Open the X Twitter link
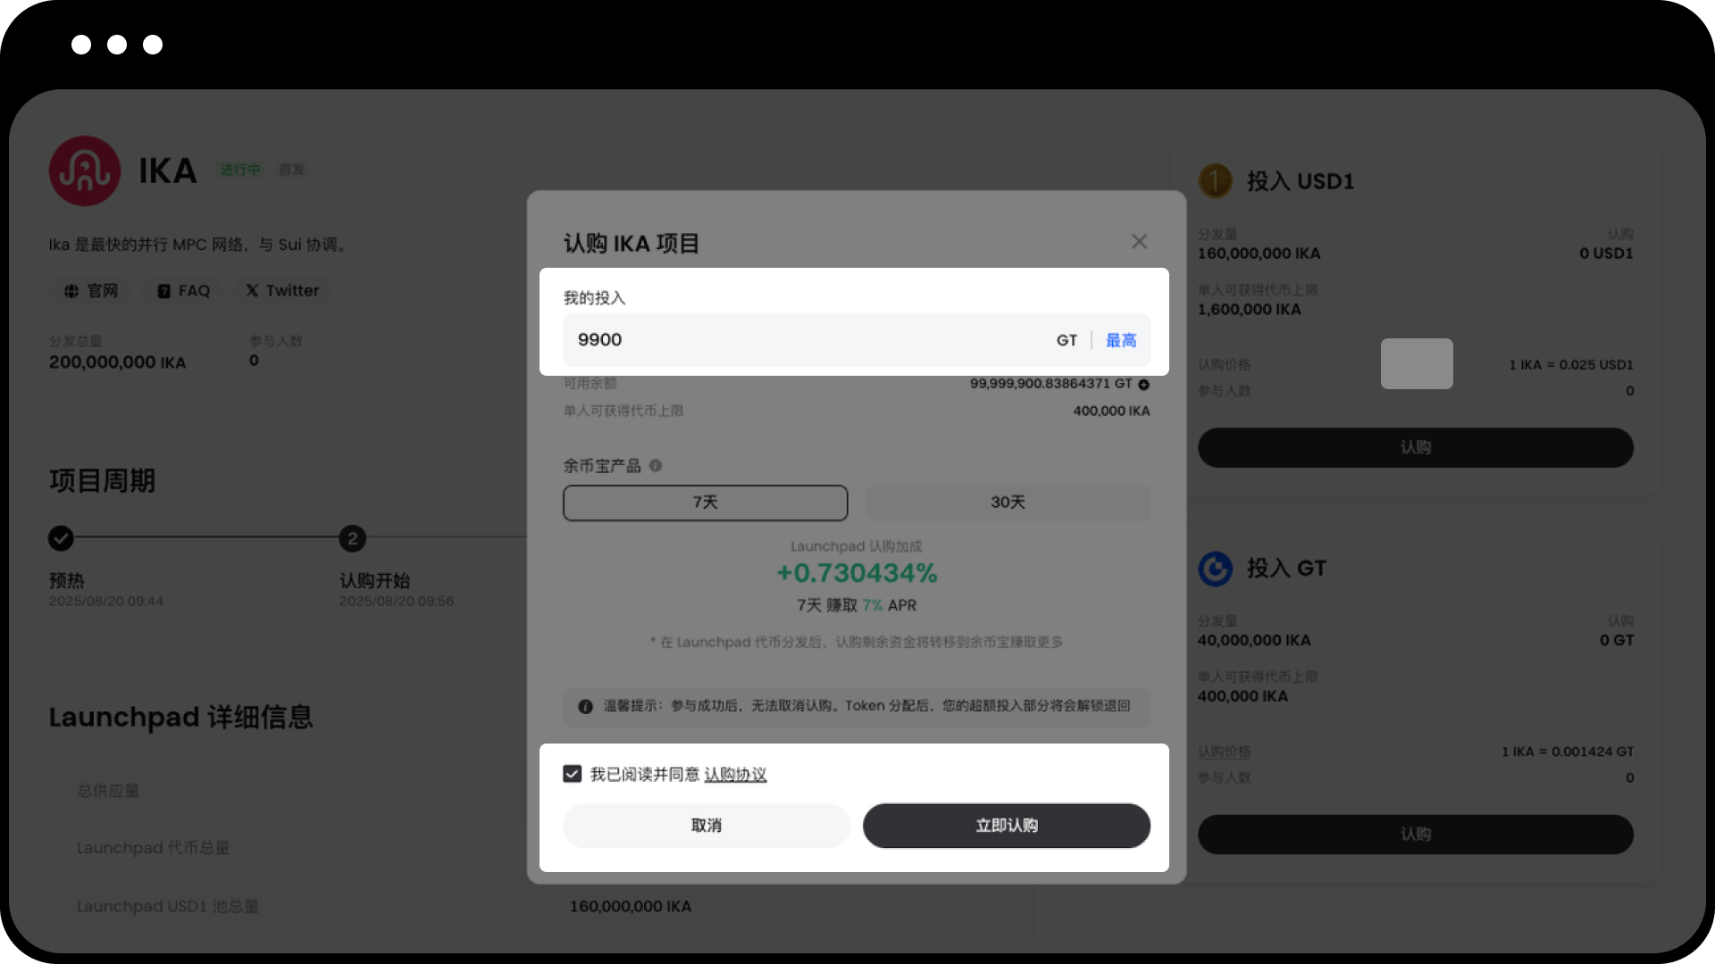 point(282,291)
